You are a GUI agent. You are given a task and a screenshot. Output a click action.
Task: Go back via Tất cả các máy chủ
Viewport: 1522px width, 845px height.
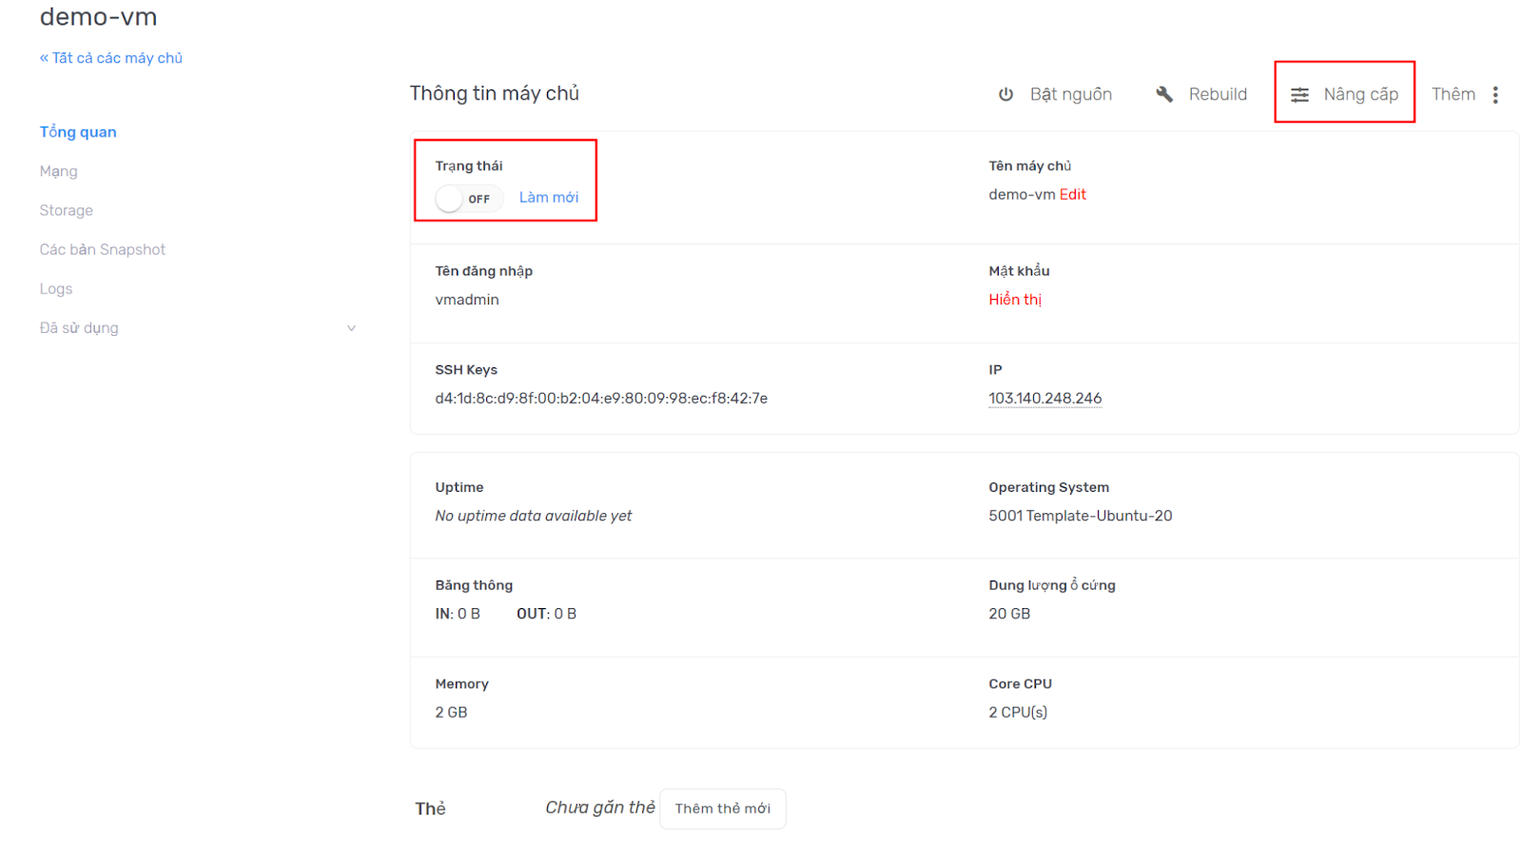click(x=111, y=58)
